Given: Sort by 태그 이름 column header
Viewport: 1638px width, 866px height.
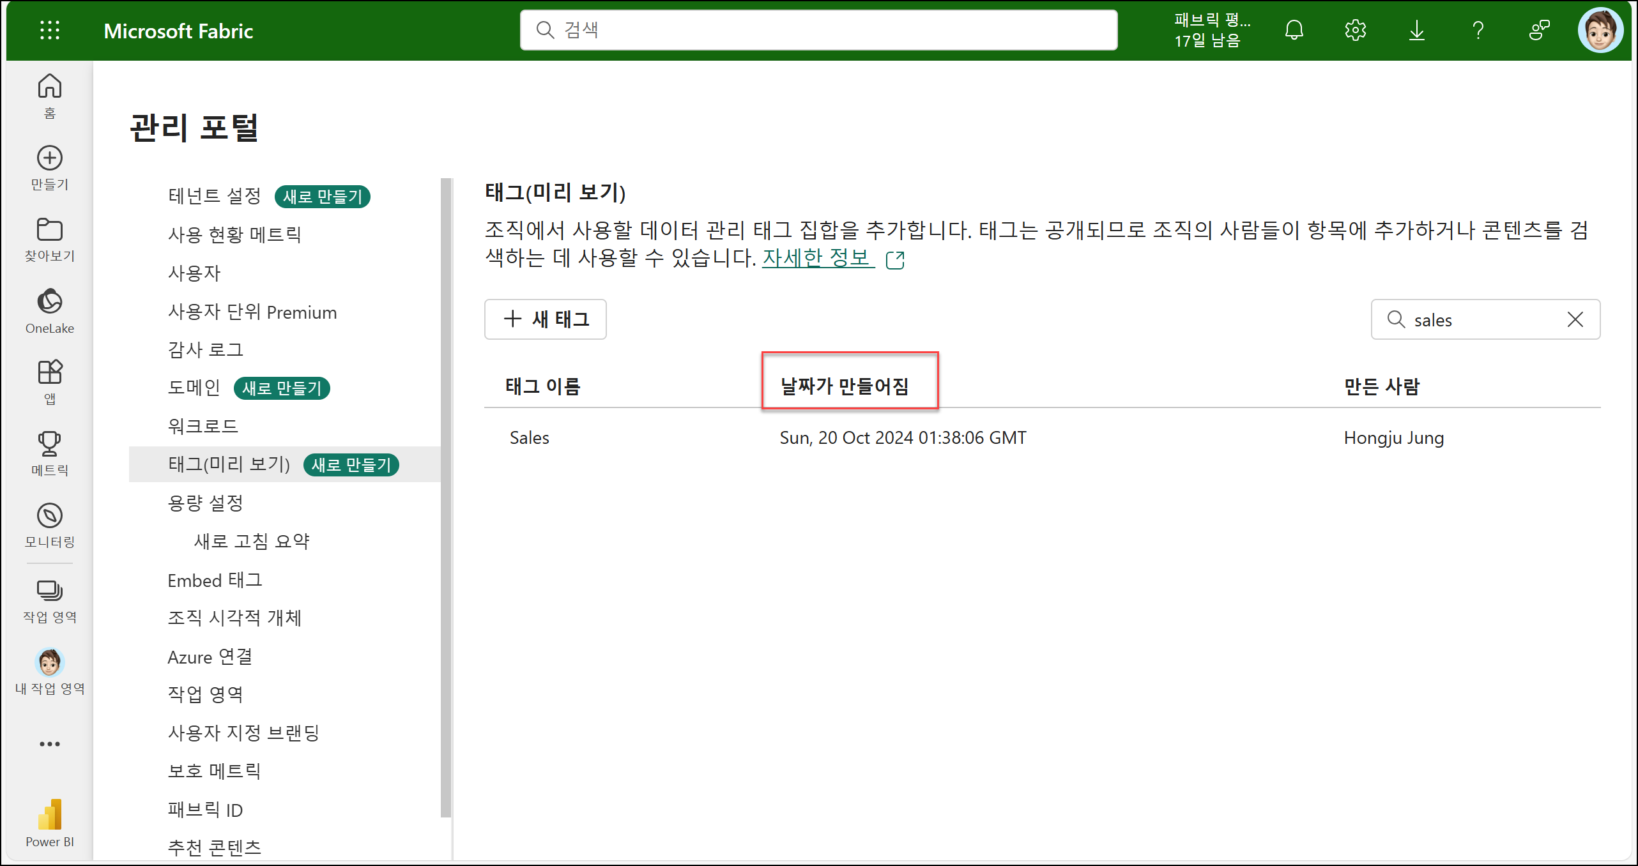Looking at the screenshot, I should [542, 386].
